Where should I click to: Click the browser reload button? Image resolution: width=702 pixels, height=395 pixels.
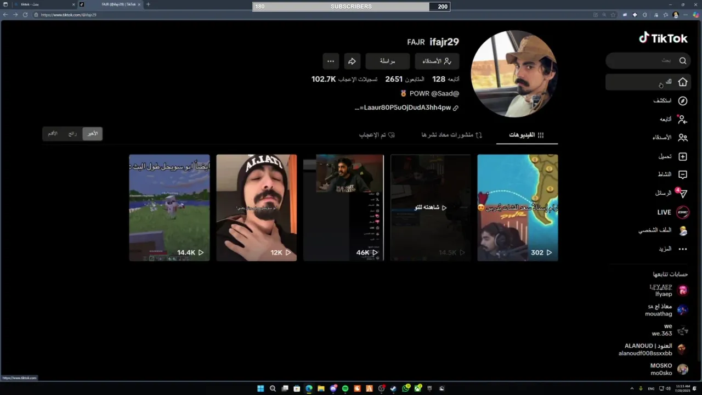click(25, 15)
